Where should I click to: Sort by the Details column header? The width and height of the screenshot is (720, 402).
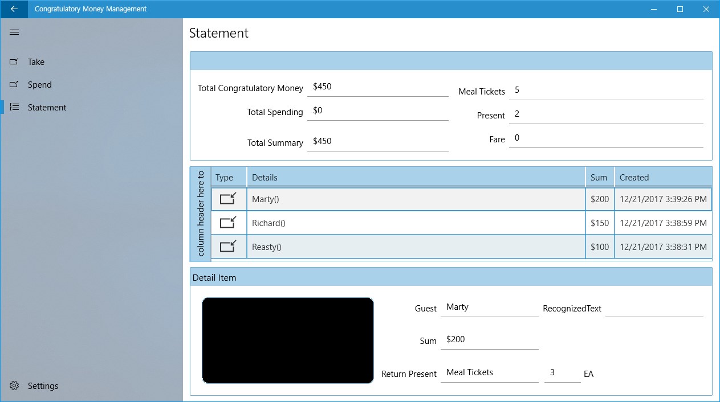point(416,177)
